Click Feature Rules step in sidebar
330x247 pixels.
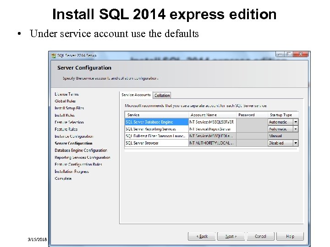click(66, 129)
